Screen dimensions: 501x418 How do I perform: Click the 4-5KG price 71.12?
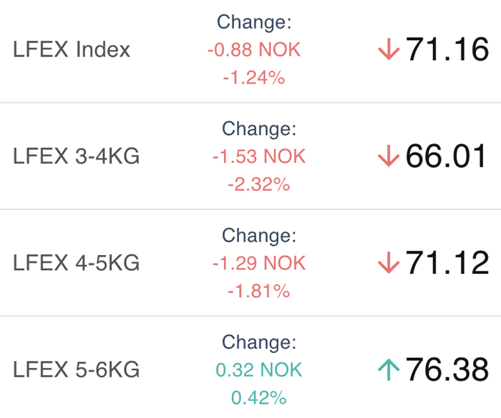447,263
